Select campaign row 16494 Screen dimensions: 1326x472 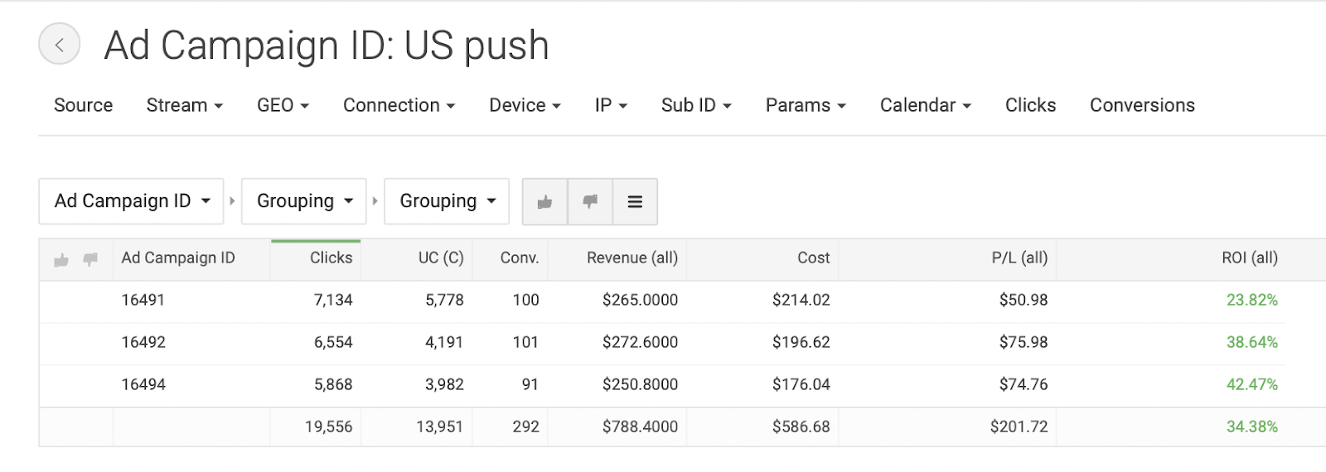coord(143,384)
